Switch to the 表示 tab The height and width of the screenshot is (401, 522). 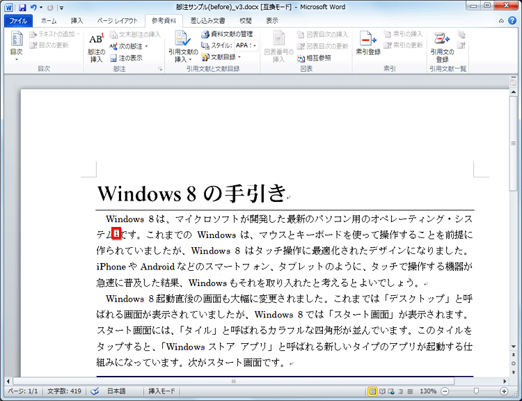272,21
